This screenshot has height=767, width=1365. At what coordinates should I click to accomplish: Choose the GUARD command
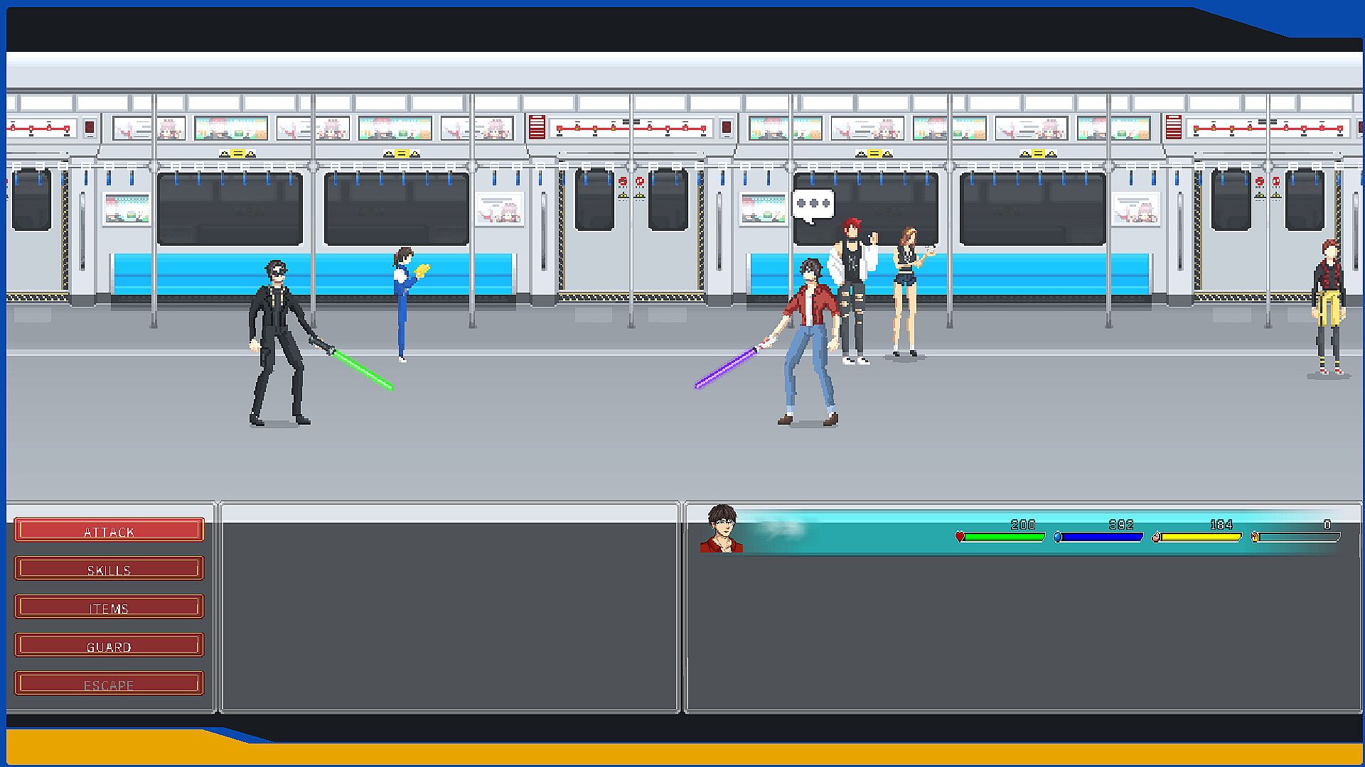pyautogui.click(x=109, y=646)
